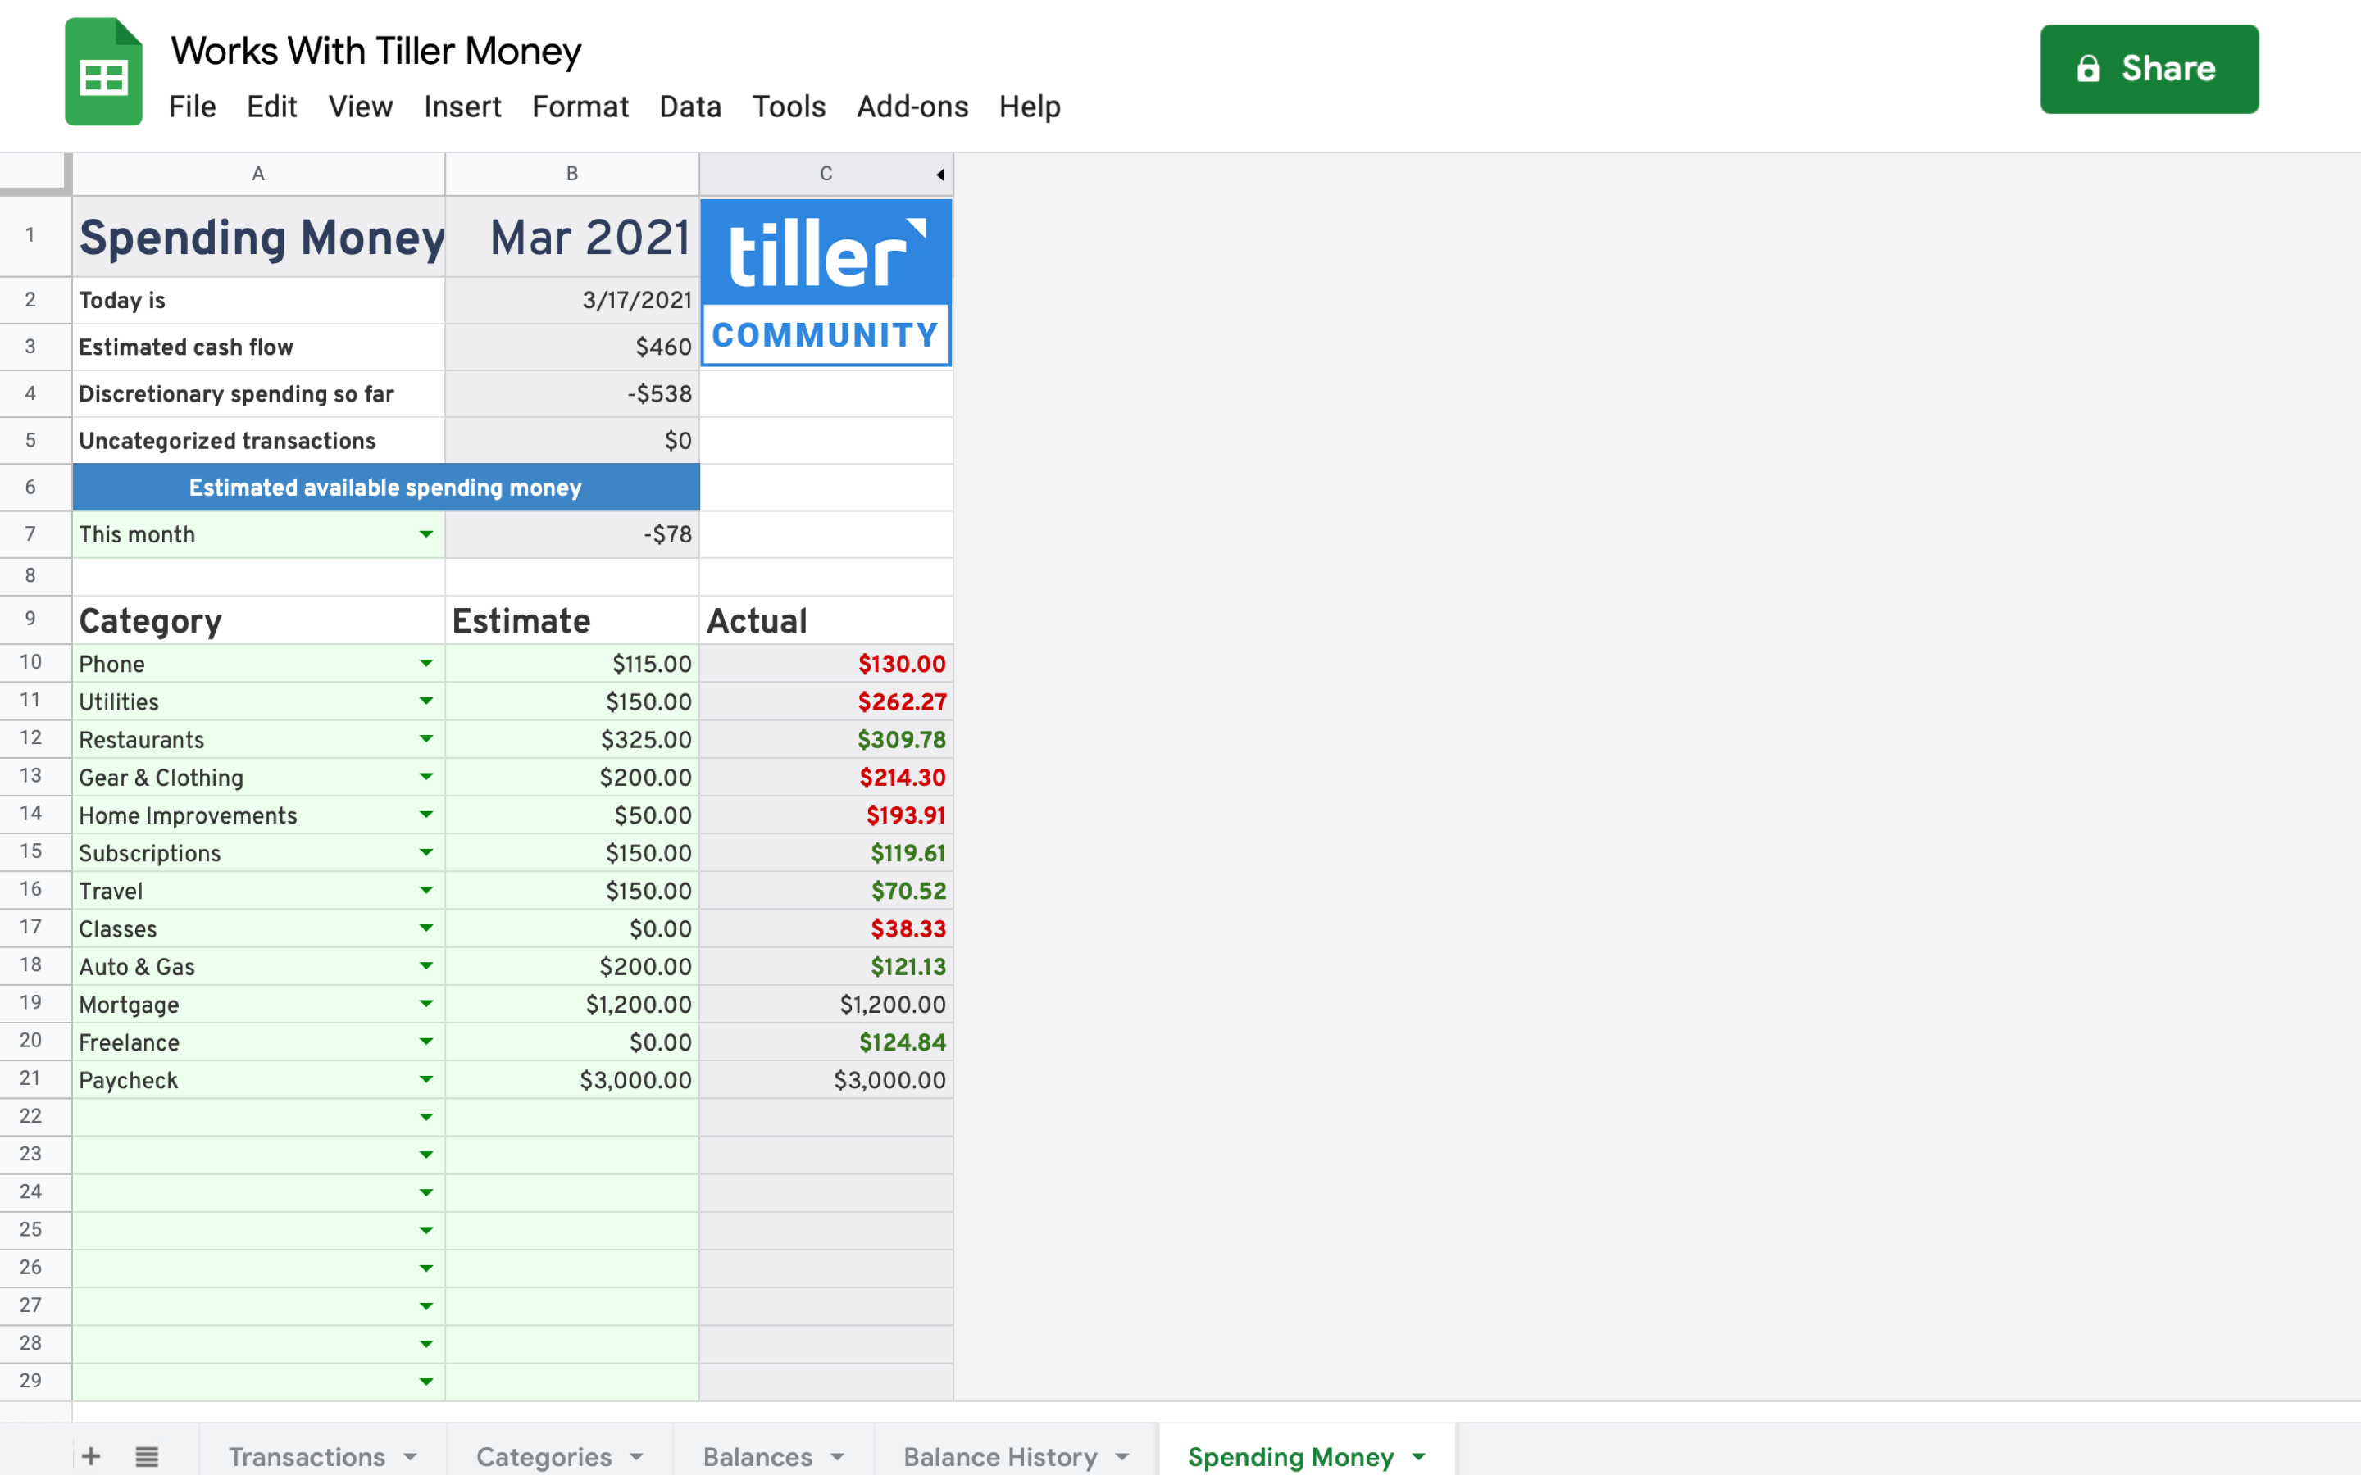Select column C header
The image size is (2361, 1475).
pos(826,174)
